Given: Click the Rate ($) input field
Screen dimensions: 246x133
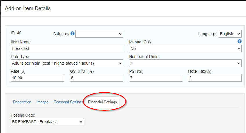Looking at the screenshot, I should pos(37,78).
